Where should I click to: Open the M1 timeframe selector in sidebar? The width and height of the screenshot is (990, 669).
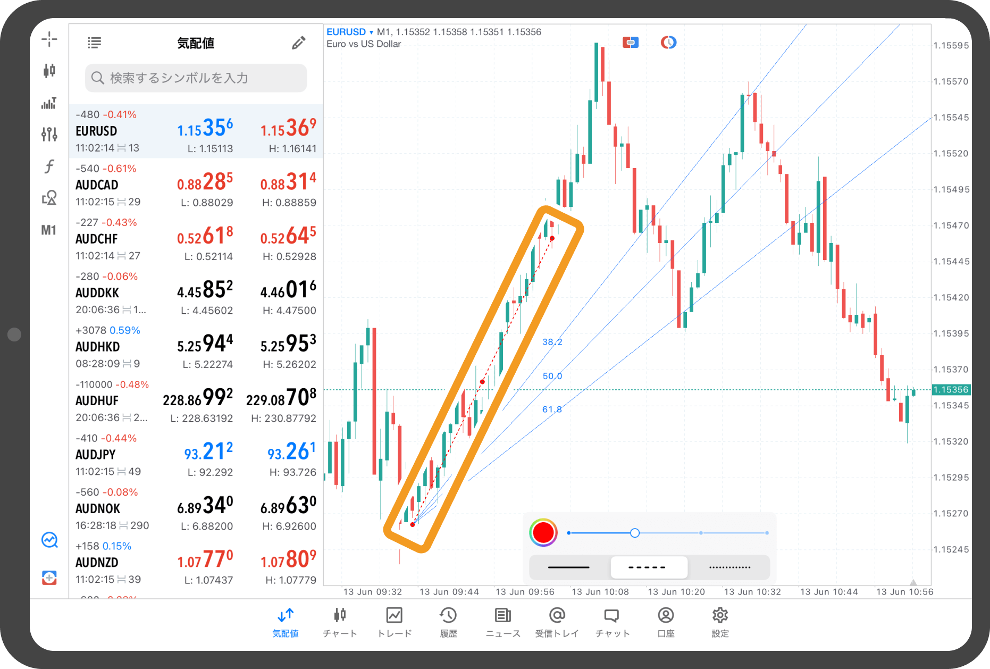coord(49,230)
